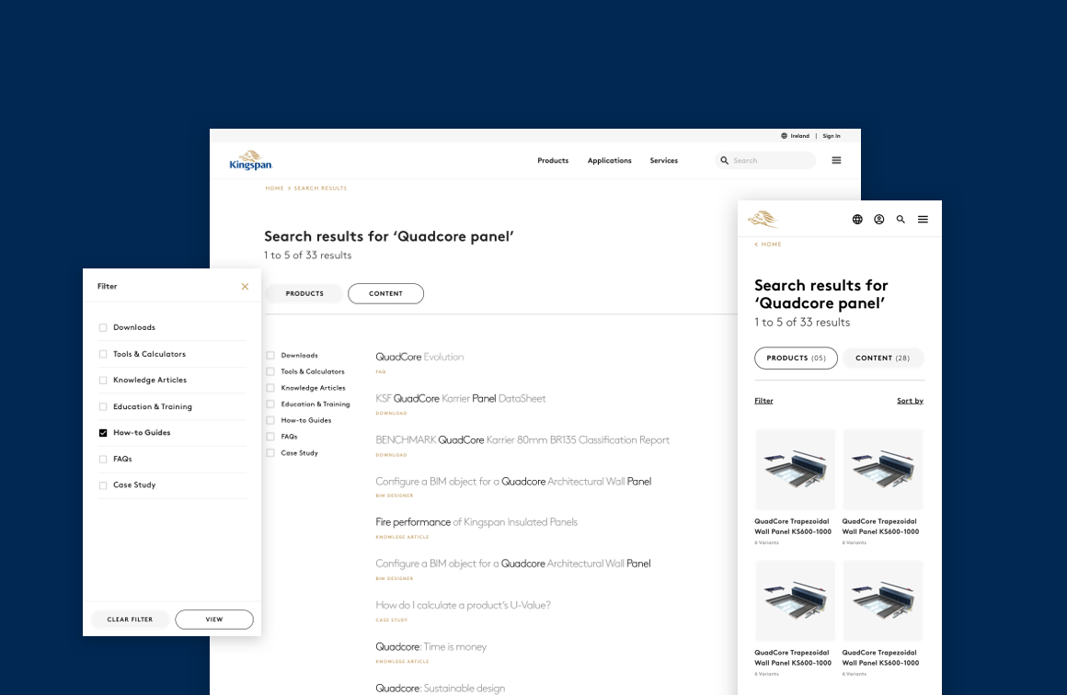Tick Case Study in desktop sidebar

[x=270, y=453]
